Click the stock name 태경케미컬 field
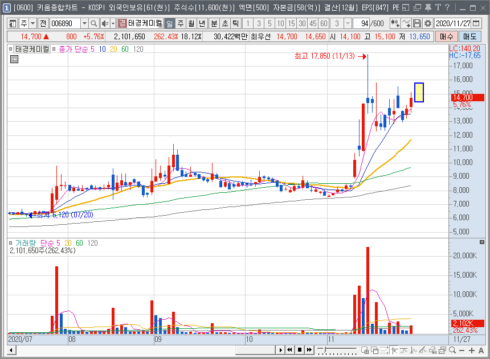This screenshot has height=359, width=490. tap(145, 23)
